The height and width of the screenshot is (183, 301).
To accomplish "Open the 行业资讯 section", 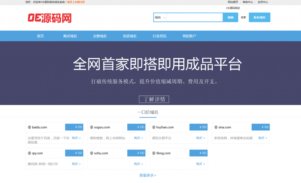I will [x=159, y=36].
